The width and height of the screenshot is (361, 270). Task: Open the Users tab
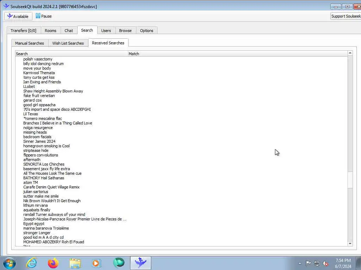106,31
